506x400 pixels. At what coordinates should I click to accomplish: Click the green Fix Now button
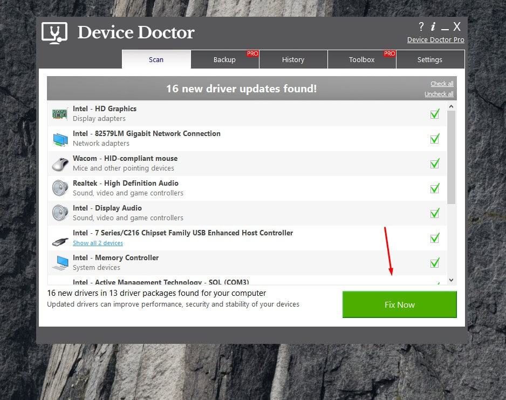(x=399, y=304)
